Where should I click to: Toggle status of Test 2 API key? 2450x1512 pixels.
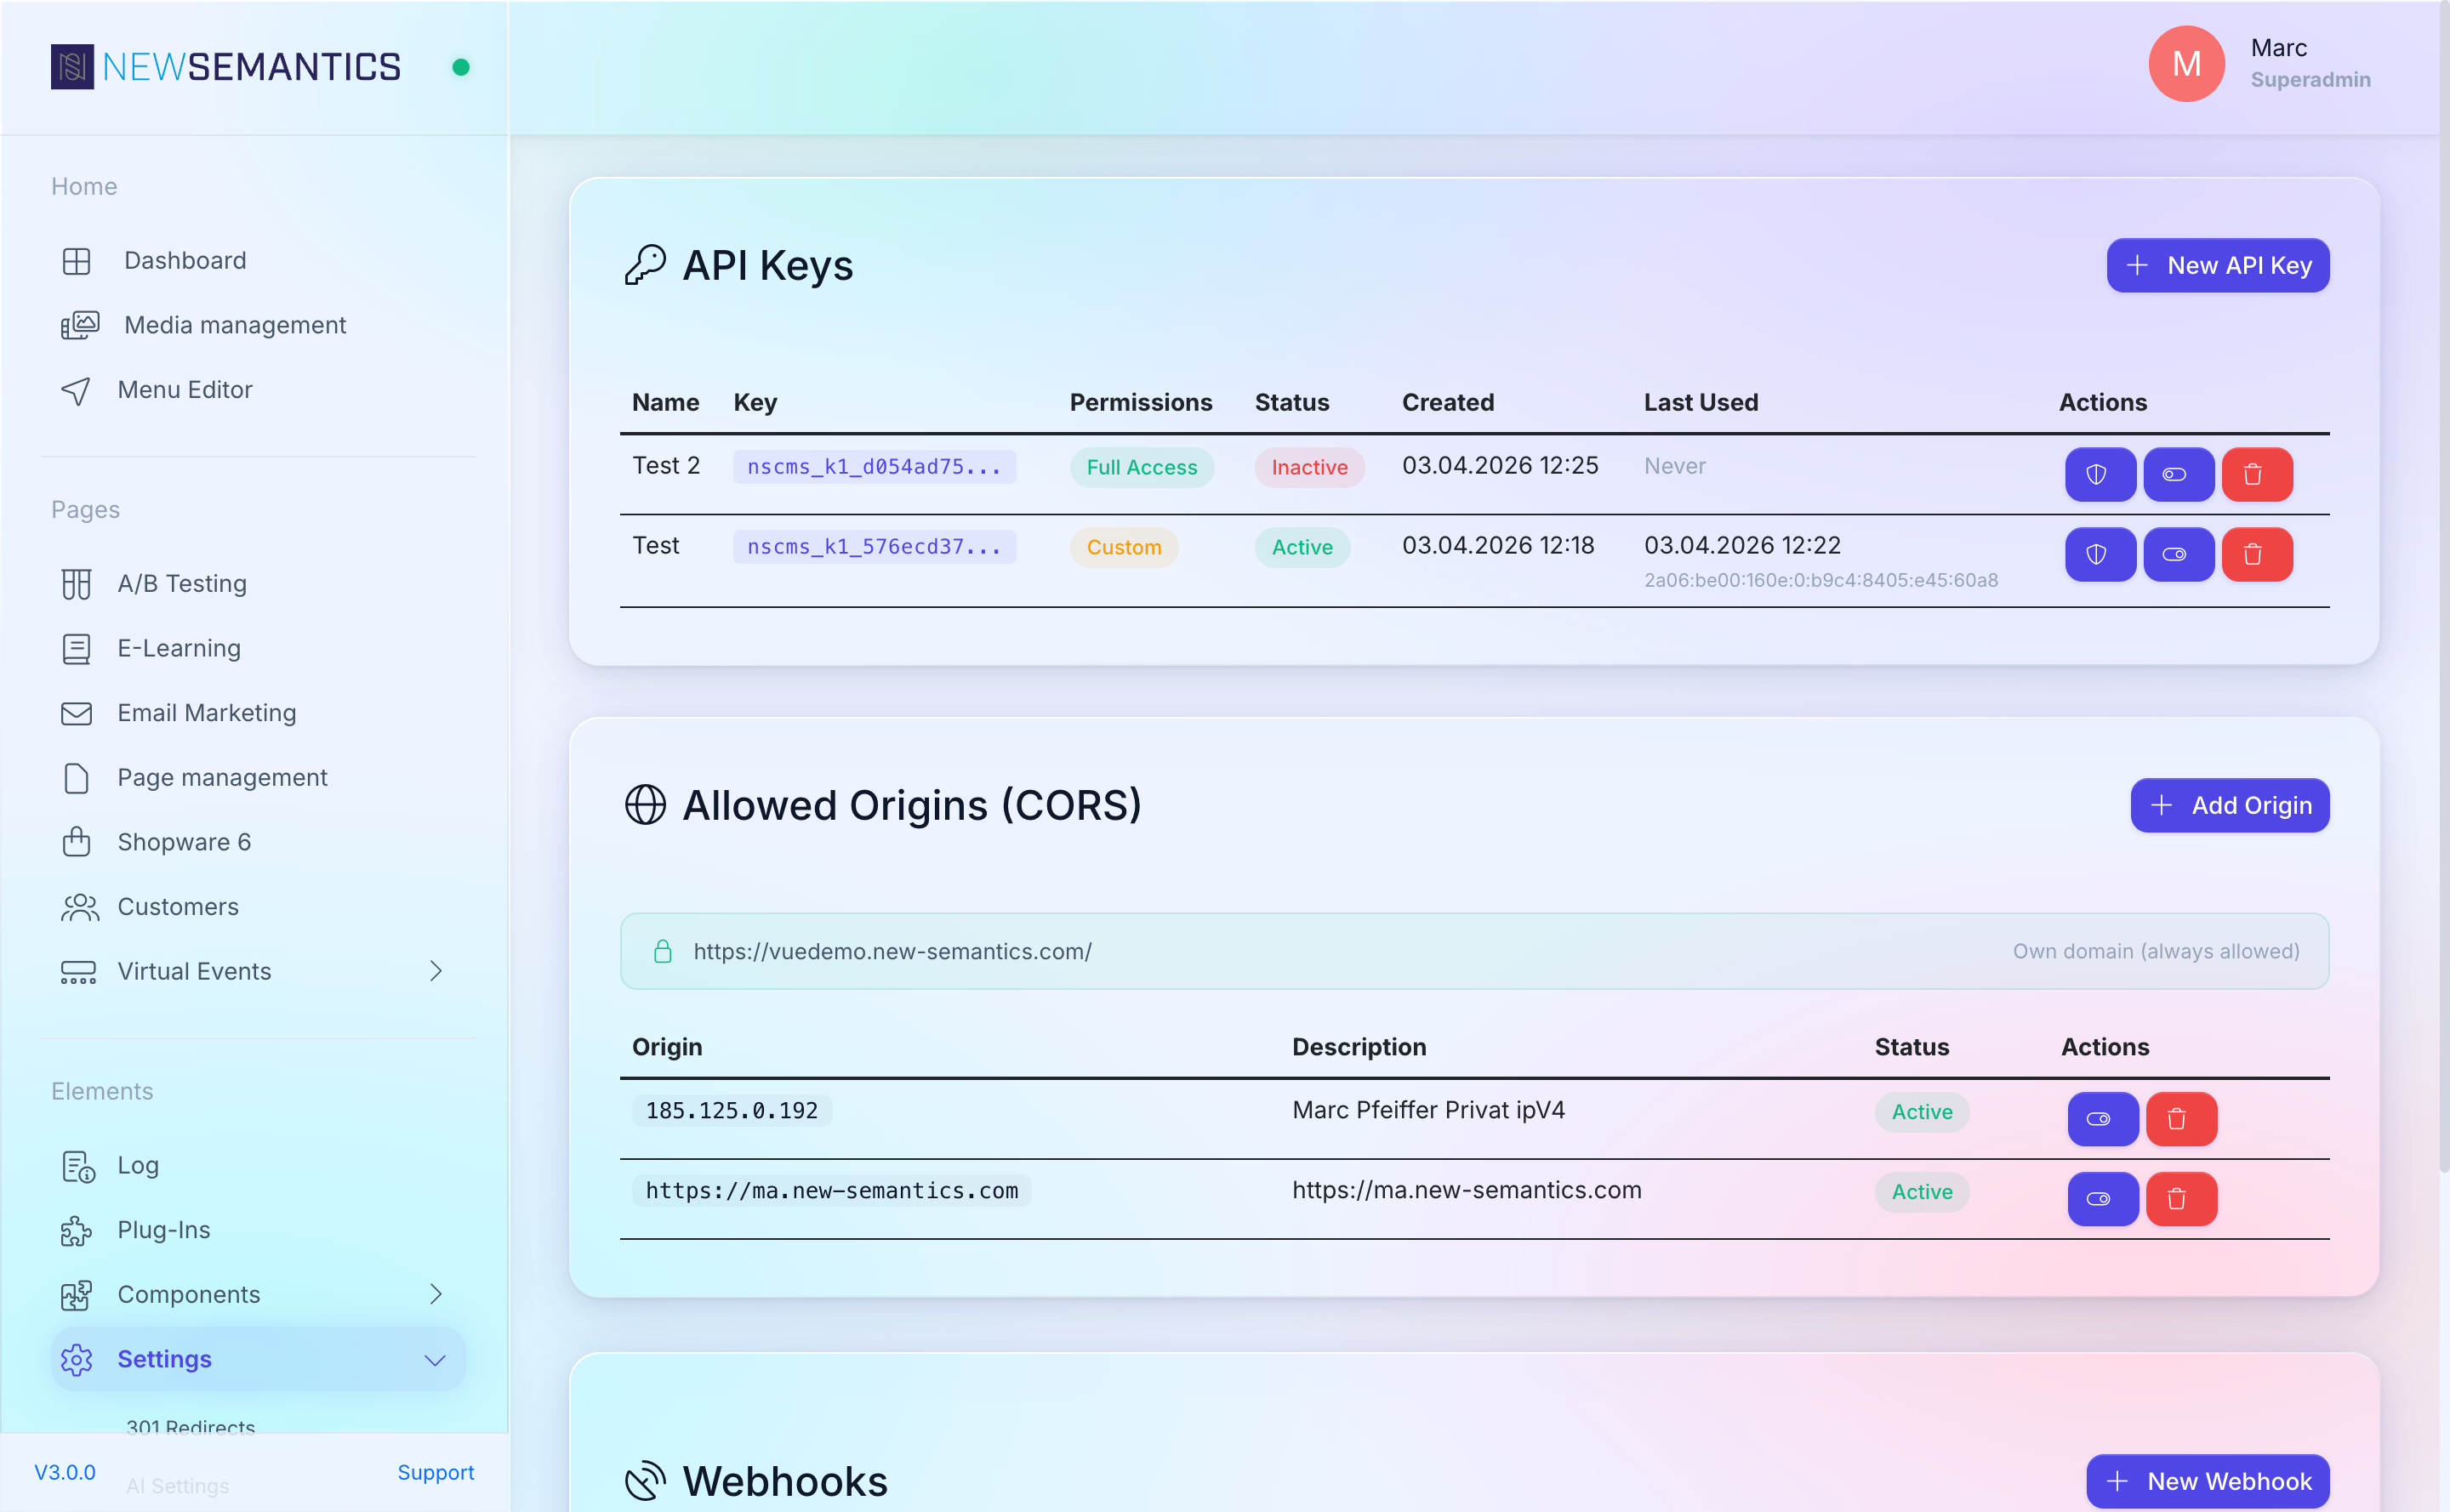tap(2178, 474)
